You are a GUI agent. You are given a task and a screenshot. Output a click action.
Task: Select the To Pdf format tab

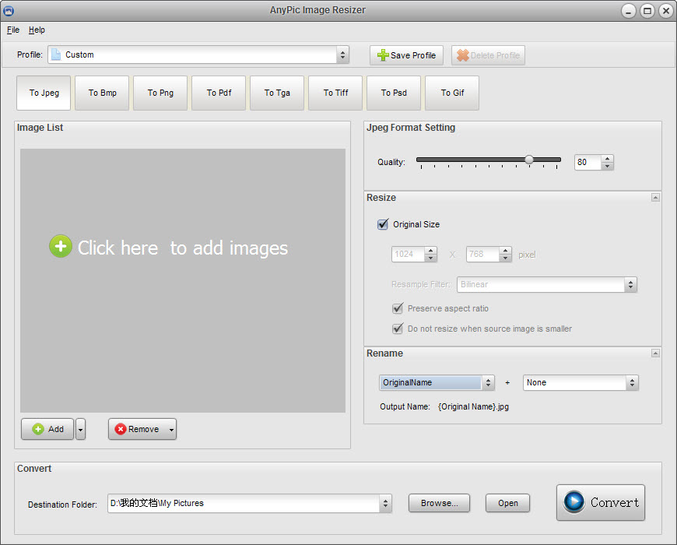[x=219, y=93]
